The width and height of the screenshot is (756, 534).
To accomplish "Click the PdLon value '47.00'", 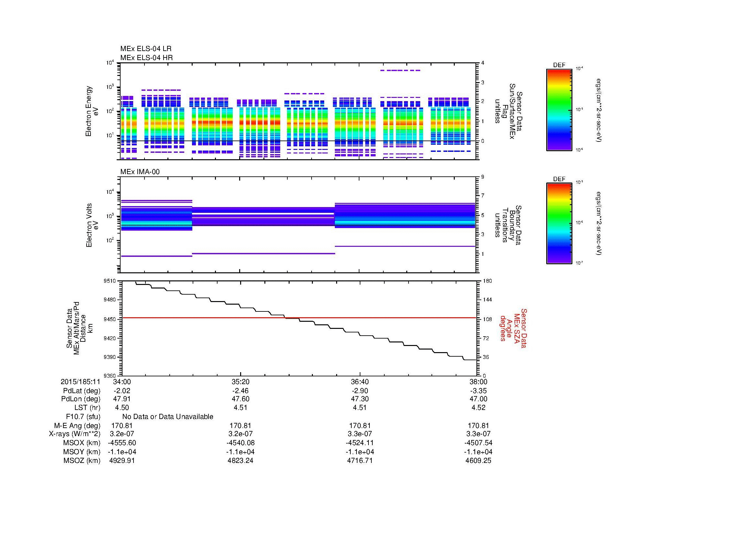I will tap(478, 399).
